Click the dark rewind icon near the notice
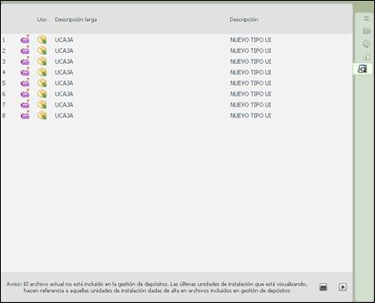The height and width of the screenshot is (303, 375). [x=323, y=287]
